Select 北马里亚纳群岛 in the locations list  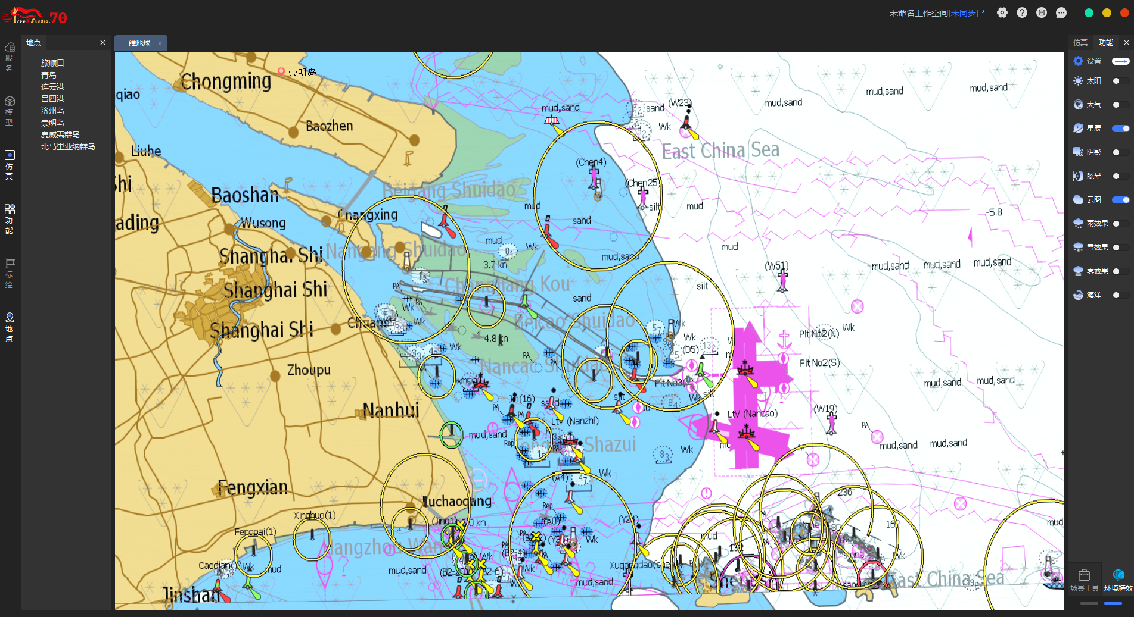coord(68,146)
